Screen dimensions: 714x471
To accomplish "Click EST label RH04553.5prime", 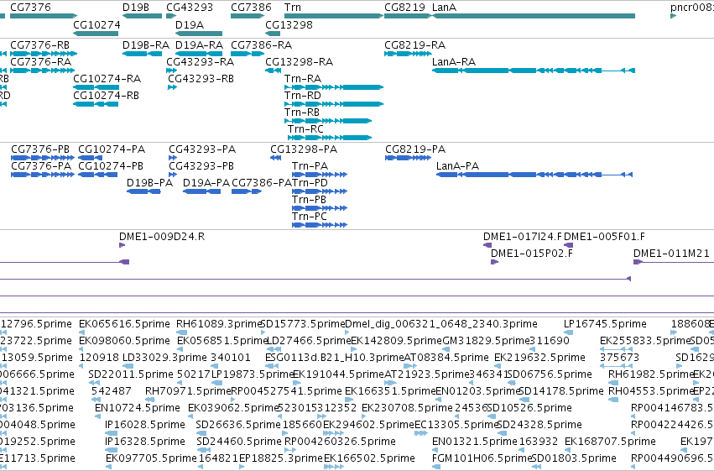I will coord(651,392).
